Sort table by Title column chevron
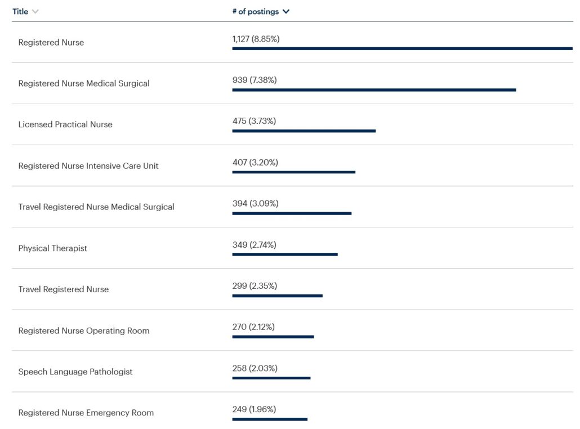 pyautogui.click(x=35, y=12)
